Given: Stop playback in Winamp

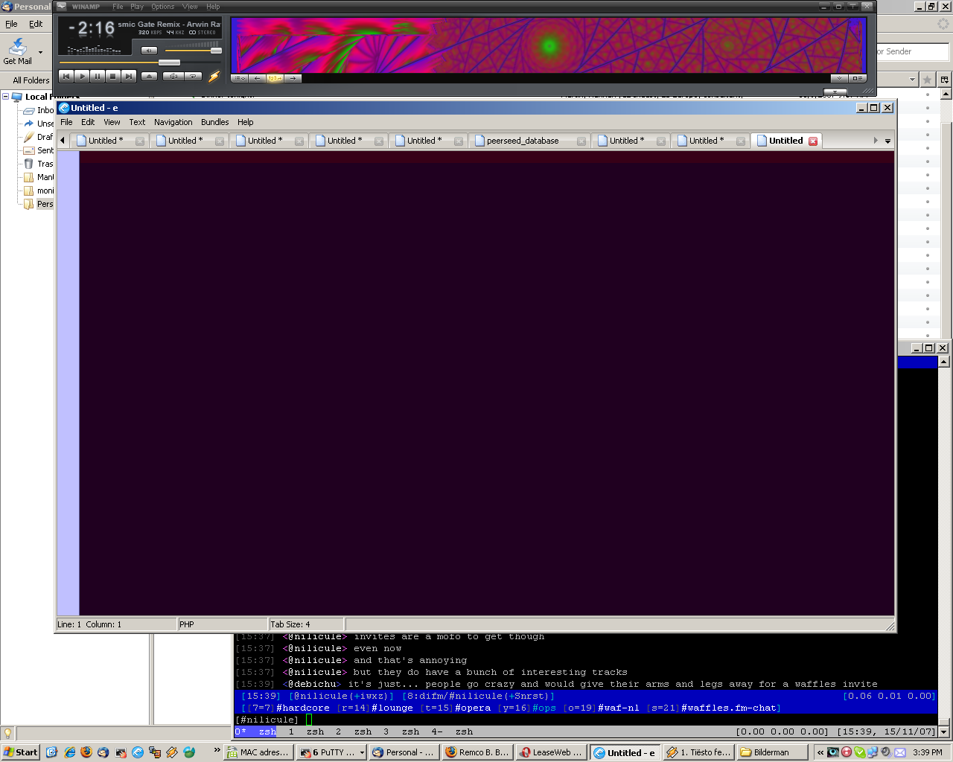Looking at the screenshot, I should click(113, 76).
